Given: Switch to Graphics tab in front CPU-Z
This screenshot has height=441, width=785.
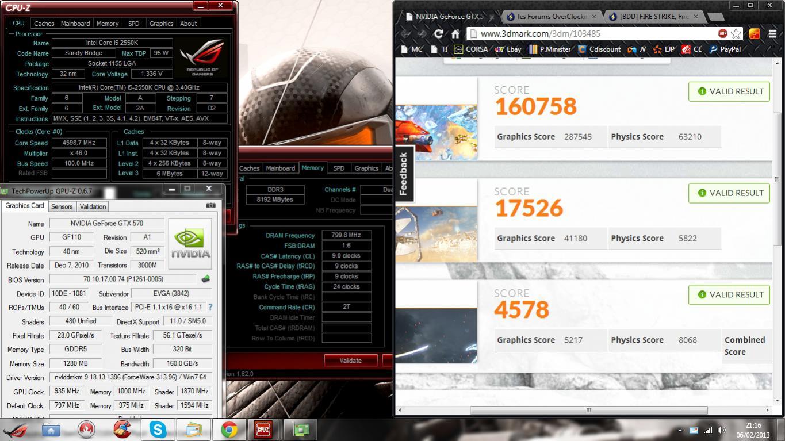Looking at the screenshot, I should pos(161,24).
